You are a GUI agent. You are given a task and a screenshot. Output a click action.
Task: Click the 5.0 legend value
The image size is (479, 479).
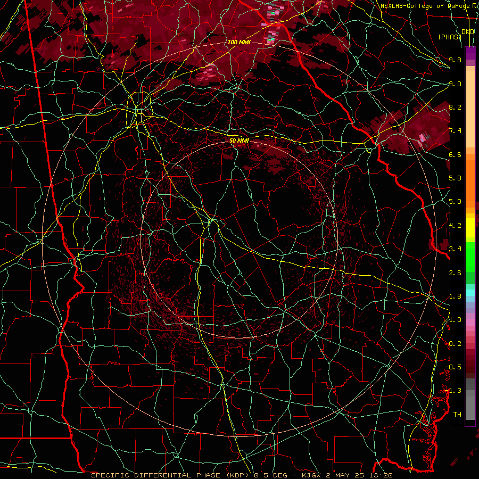[x=455, y=202]
